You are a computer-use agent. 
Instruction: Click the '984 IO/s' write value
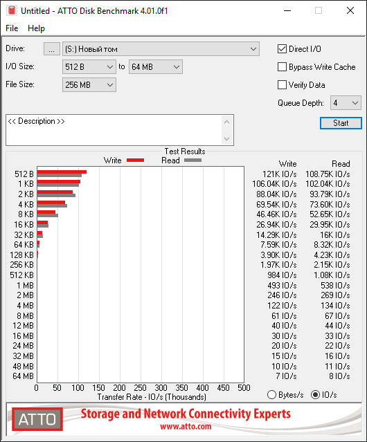pyautogui.click(x=282, y=275)
